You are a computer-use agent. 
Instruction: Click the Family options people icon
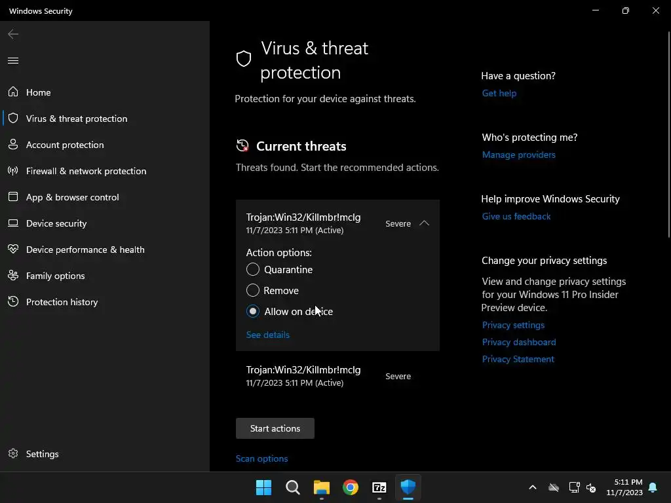click(x=13, y=276)
